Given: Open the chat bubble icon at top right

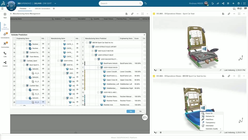Looking at the screenshot, I should point(245,8).
